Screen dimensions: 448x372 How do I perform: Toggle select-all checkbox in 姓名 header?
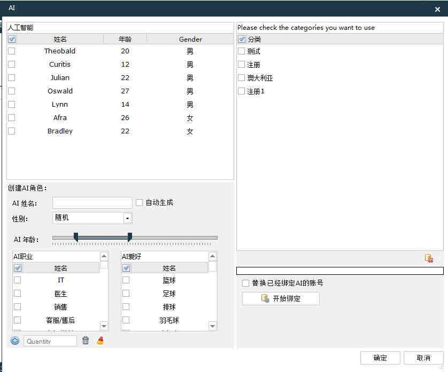pyautogui.click(x=12, y=39)
